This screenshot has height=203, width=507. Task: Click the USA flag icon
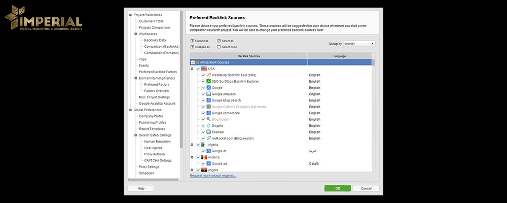pos(204,69)
